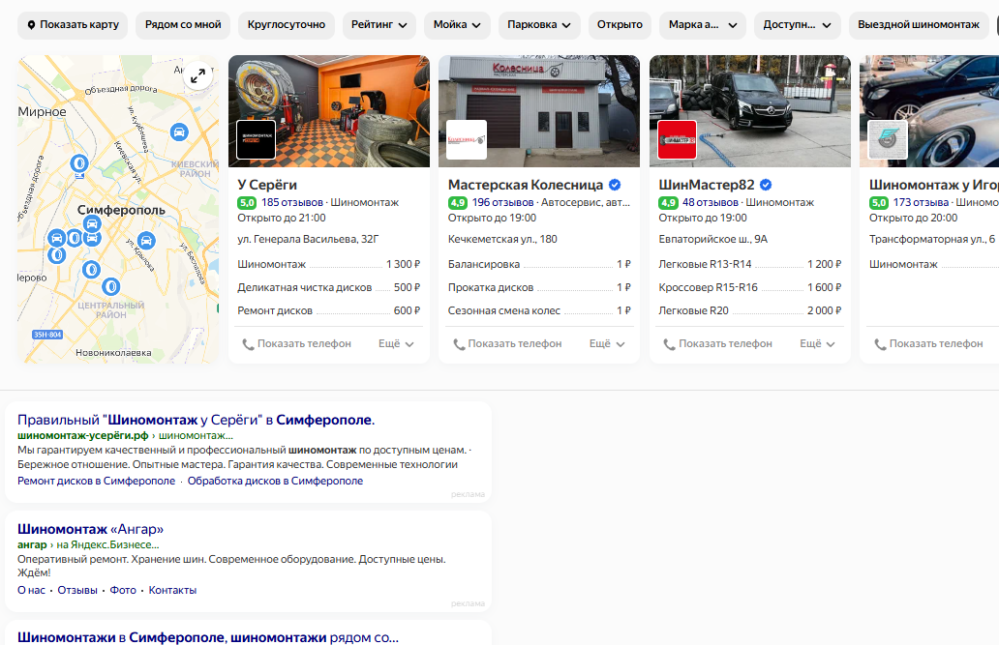This screenshot has height=645, width=999.
Task: Open the Мастерская Колесница building photo
Action: pos(539,111)
